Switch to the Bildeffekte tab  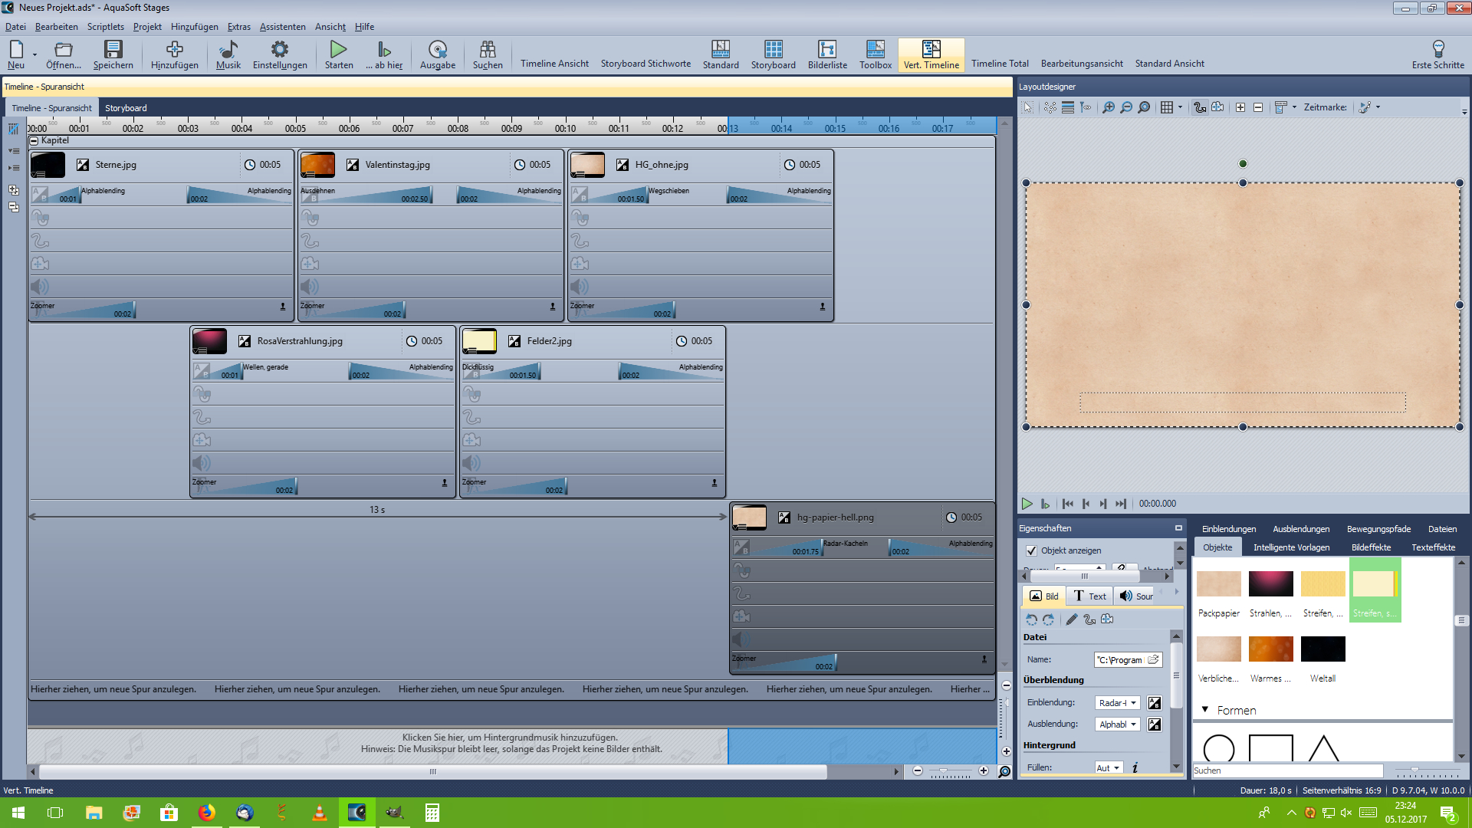click(x=1371, y=547)
